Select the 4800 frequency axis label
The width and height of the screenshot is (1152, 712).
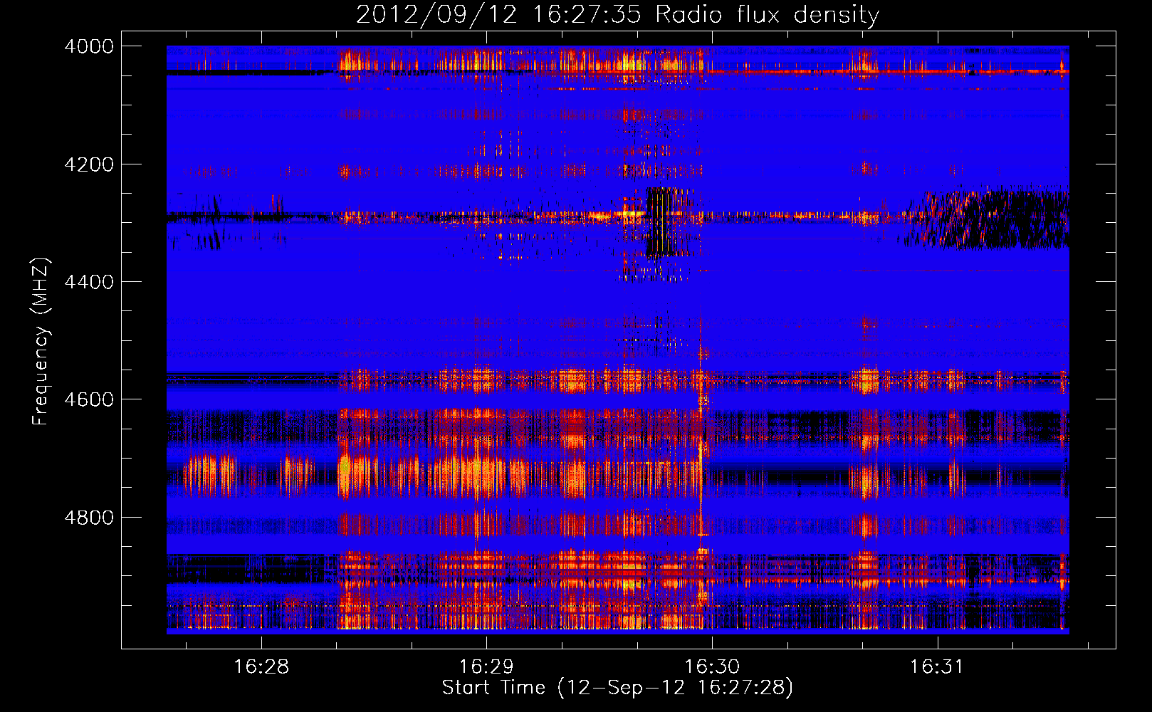89,517
